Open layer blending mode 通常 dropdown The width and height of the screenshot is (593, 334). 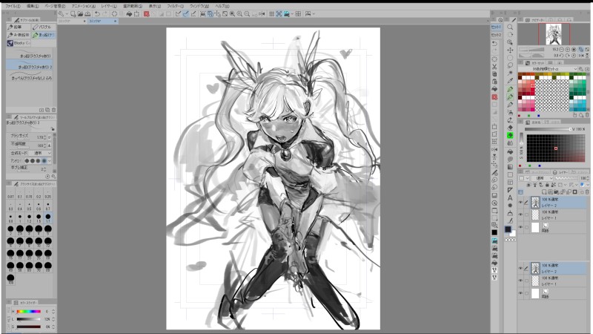coord(543,178)
